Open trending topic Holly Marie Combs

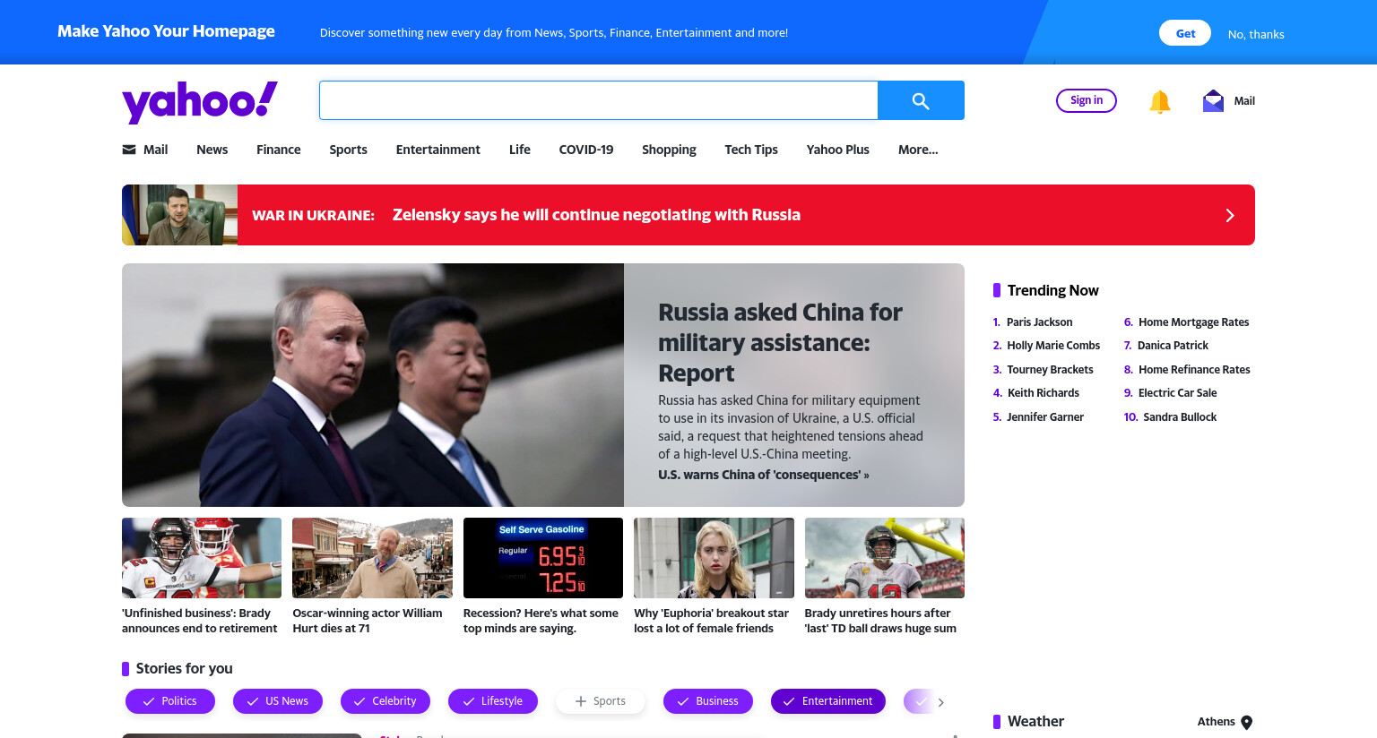click(x=1053, y=346)
